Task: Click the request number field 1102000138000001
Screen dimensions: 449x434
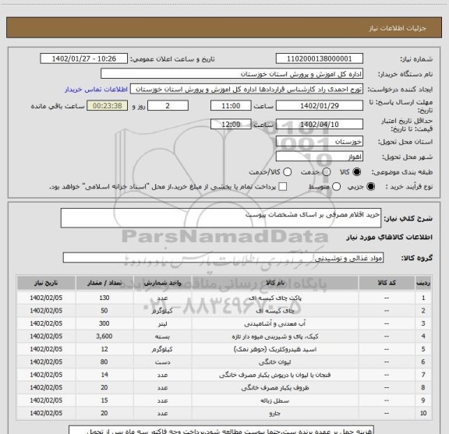Action: [320, 58]
